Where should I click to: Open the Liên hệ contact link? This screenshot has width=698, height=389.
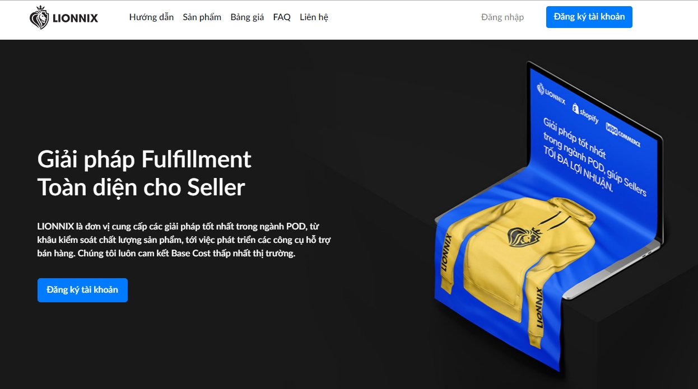[314, 17]
